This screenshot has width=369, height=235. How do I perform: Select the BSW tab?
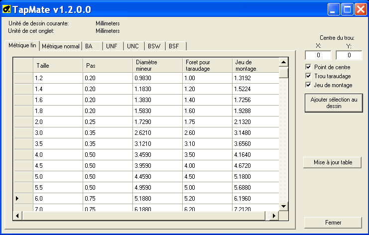coord(155,46)
